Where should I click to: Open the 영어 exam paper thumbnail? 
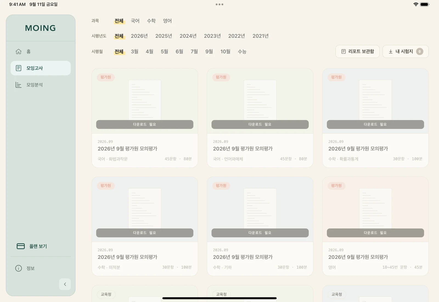click(375, 208)
